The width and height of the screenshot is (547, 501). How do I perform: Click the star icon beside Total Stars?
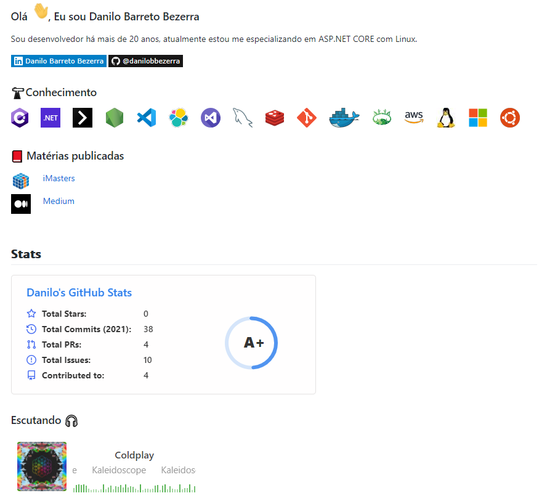click(31, 313)
